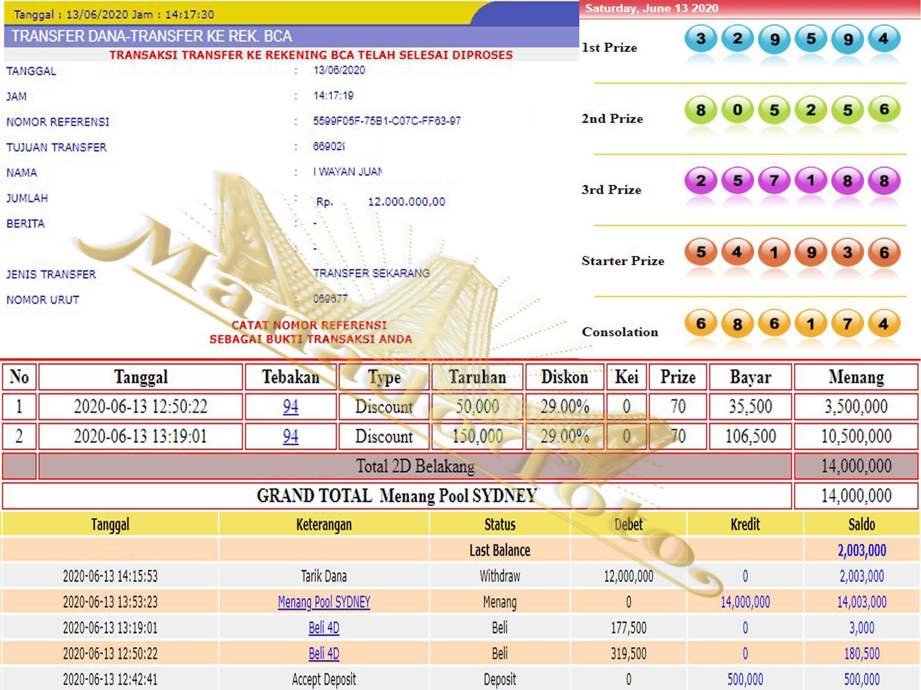
Task: Click the 12,000,000 debet cell
Action: click(629, 576)
